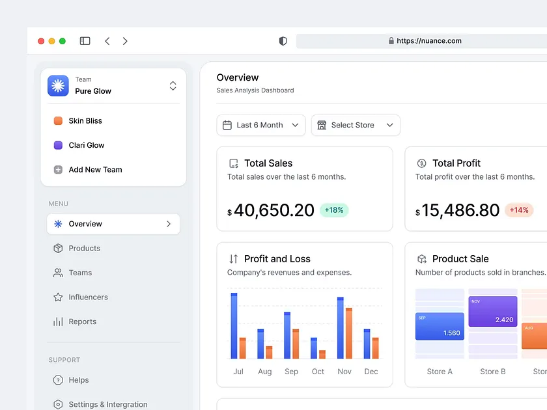This screenshot has width=547, height=410.
Task: Click the Settings hexagon gear icon
Action: [58, 404]
